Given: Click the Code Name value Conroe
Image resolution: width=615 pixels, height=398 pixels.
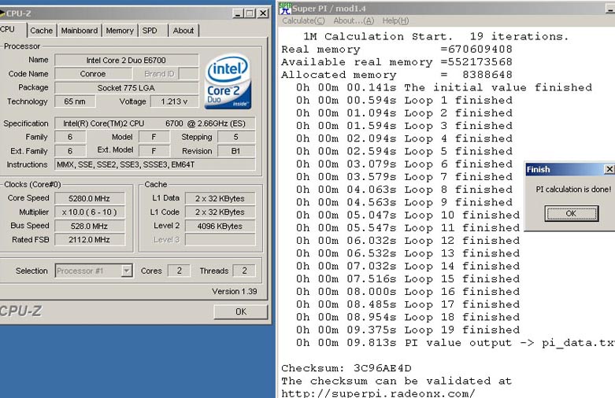Looking at the screenshot, I should (x=93, y=74).
